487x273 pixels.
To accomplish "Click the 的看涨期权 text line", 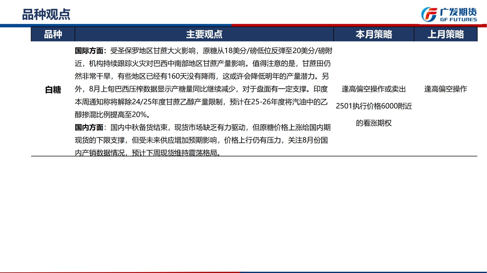I will (x=374, y=123).
